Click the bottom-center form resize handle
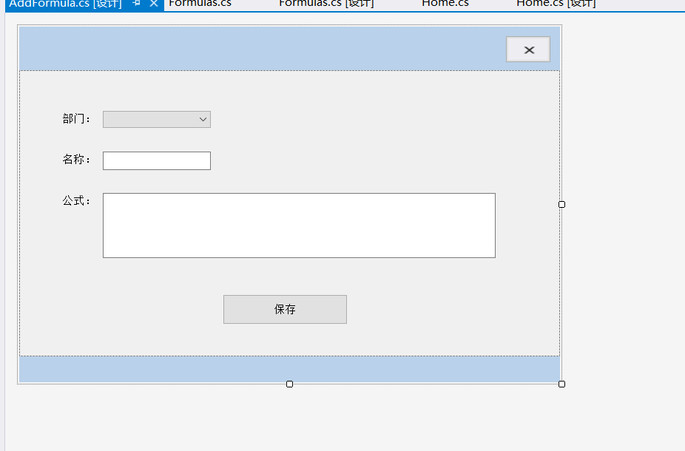This screenshot has width=685, height=451. pyautogui.click(x=290, y=384)
